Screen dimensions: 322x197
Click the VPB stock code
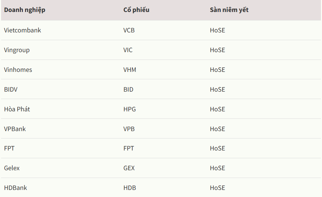[129, 129]
